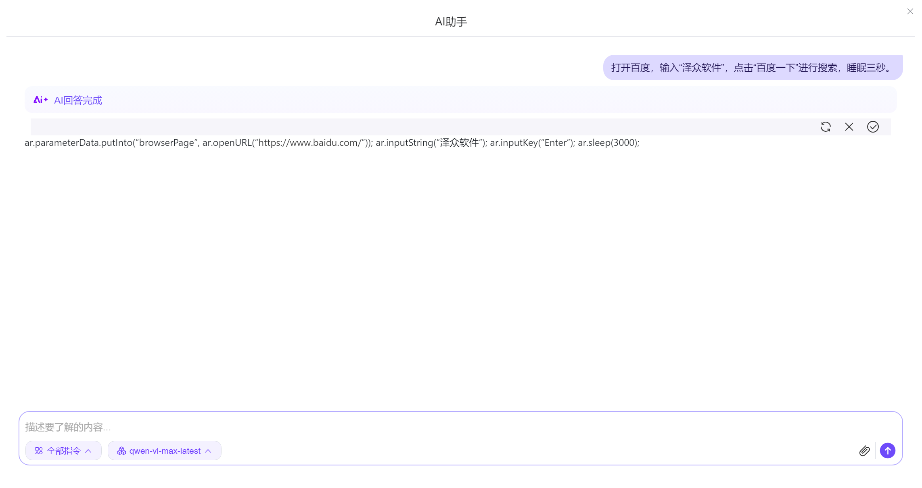Click the shapes icon beside 全部指令

(38, 451)
